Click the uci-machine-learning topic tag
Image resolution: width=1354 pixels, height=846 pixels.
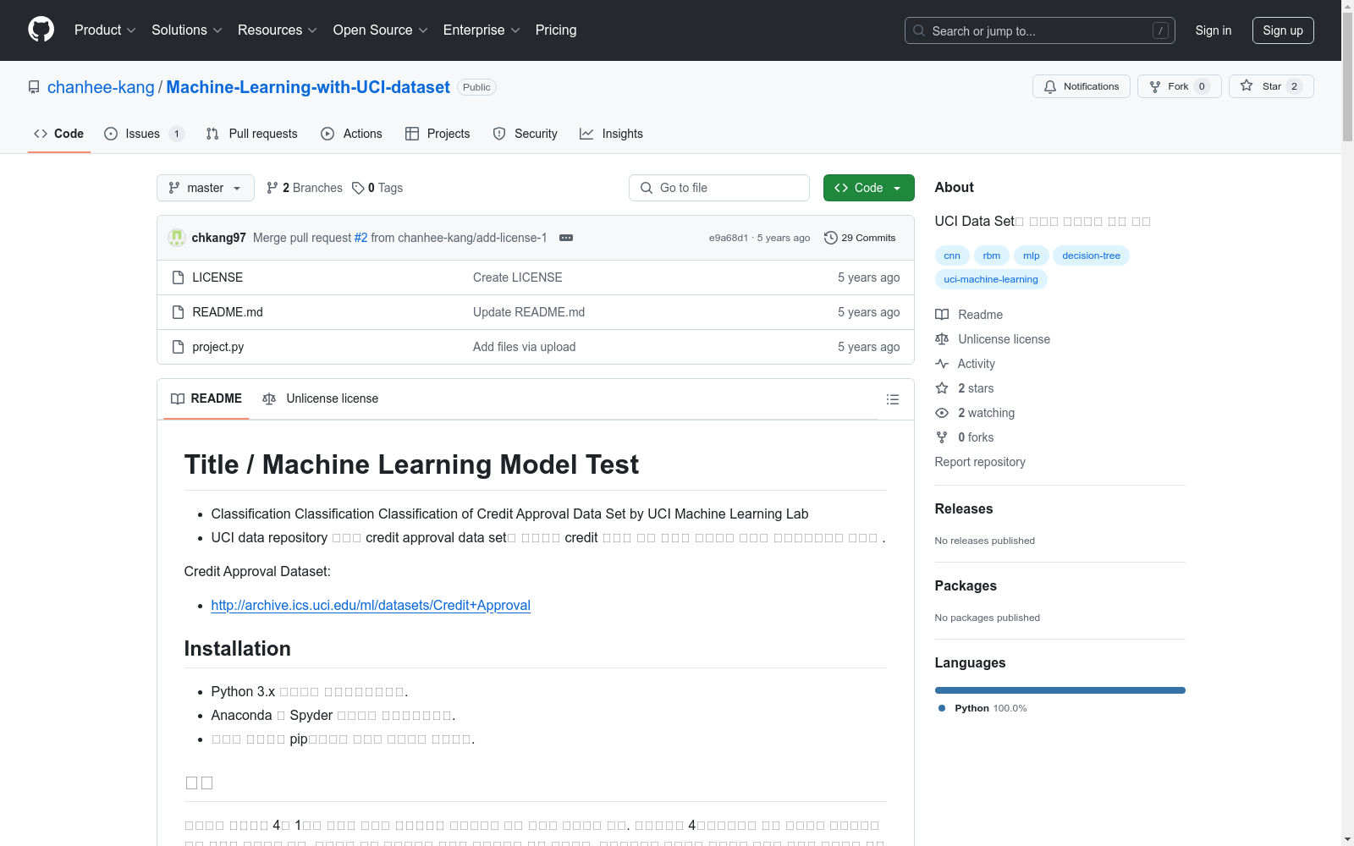(x=991, y=279)
